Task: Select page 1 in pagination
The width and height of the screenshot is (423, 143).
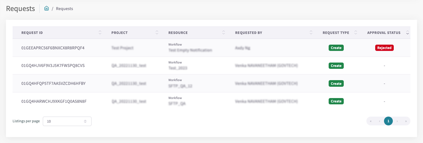Action: (x=388, y=121)
